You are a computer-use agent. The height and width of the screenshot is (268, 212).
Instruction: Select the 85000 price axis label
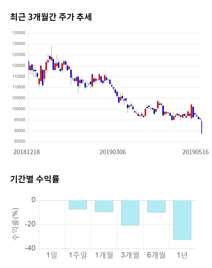[20, 142]
